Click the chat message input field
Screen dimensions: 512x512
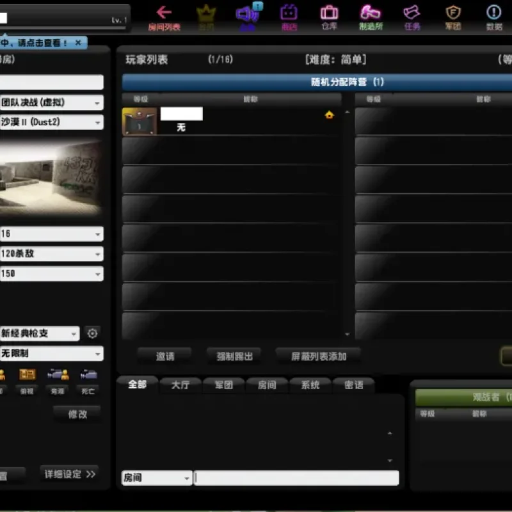[296, 477]
